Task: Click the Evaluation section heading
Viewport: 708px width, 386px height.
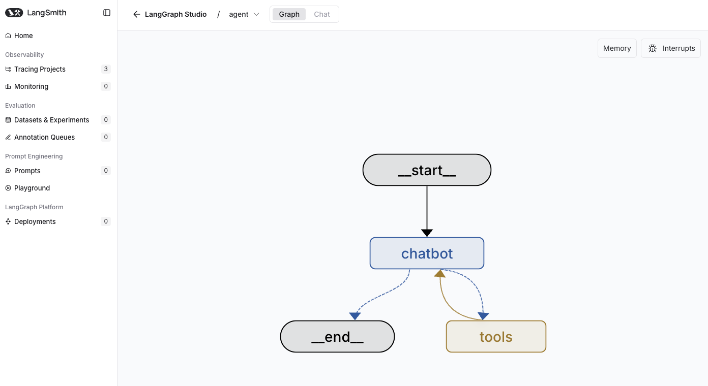Action: pyautogui.click(x=20, y=106)
